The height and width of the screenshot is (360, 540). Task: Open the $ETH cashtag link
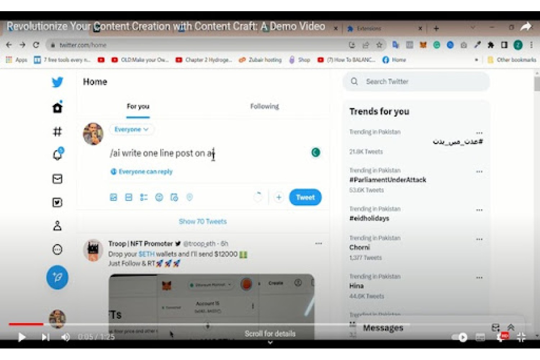pyautogui.click(x=147, y=254)
